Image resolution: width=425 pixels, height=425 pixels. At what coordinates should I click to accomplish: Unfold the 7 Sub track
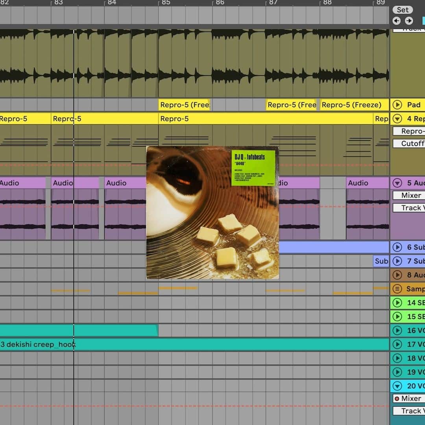click(x=397, y=261)
